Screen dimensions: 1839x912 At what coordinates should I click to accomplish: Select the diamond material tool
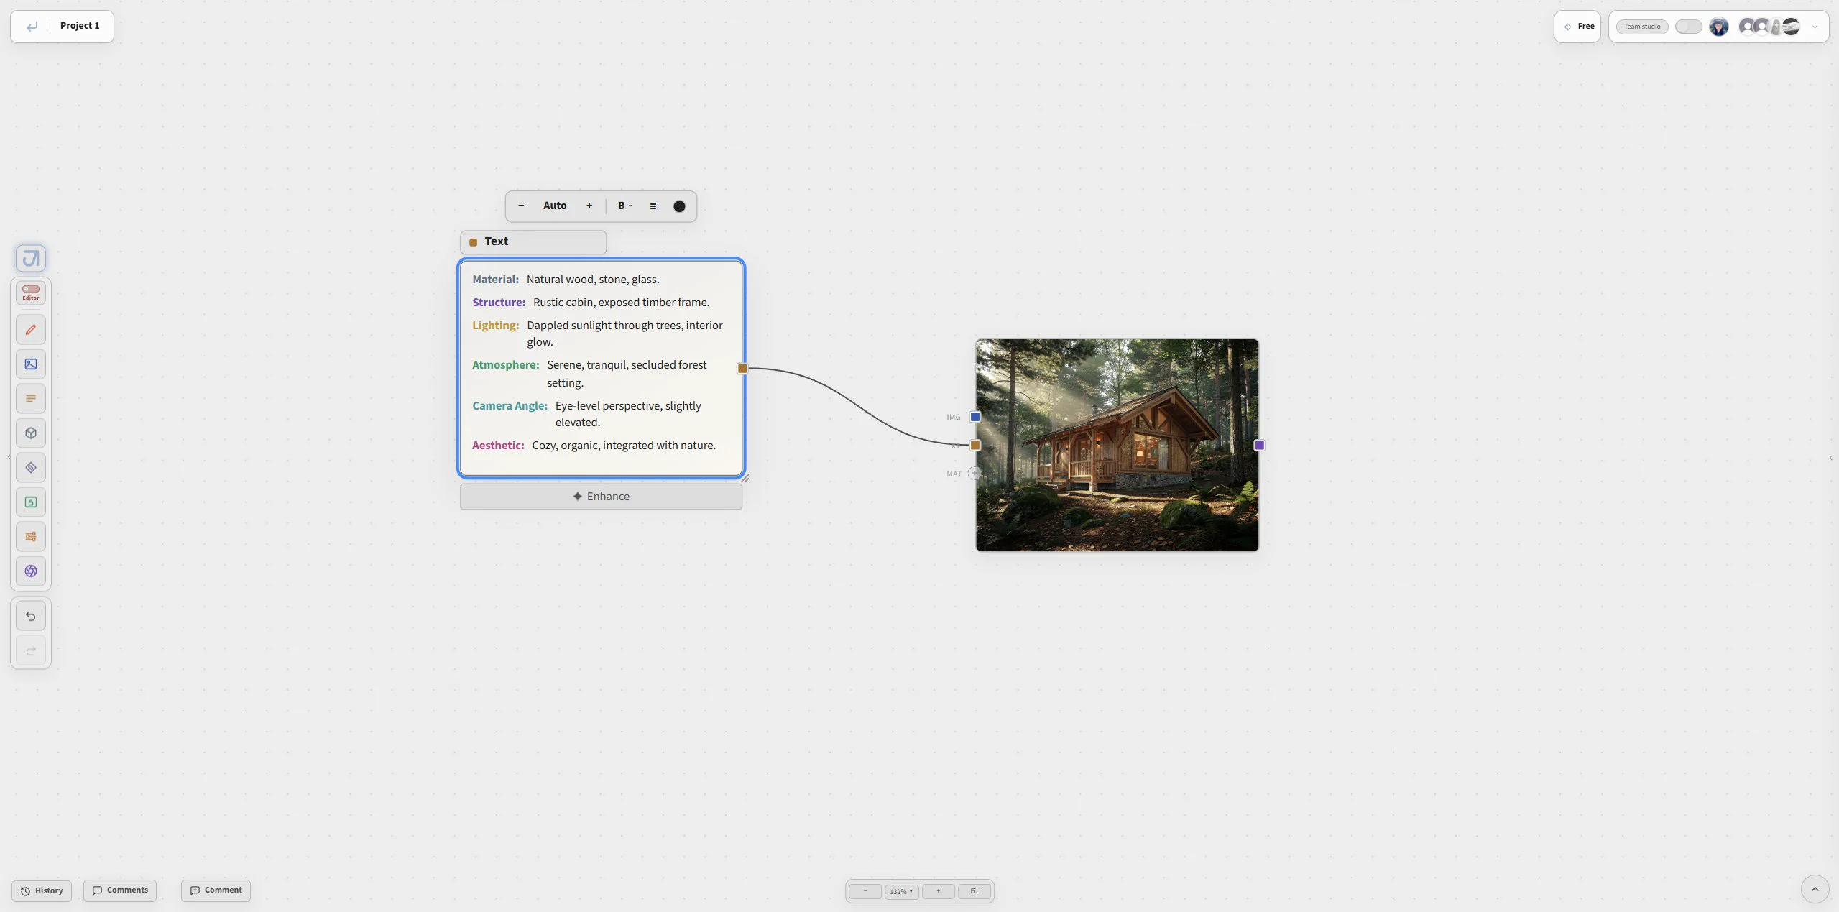pos(31,467)
